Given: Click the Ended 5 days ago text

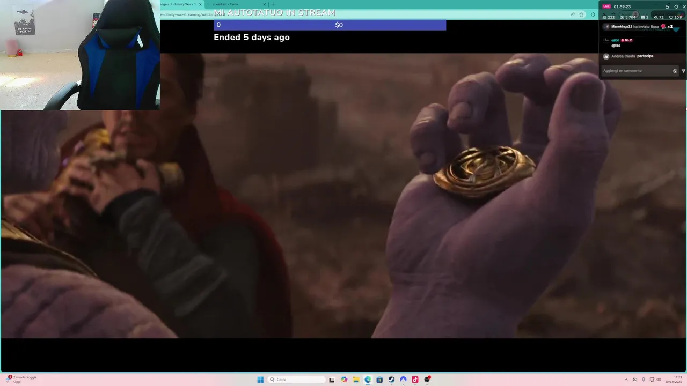Looking at the screenshot, I should (252, 37).
